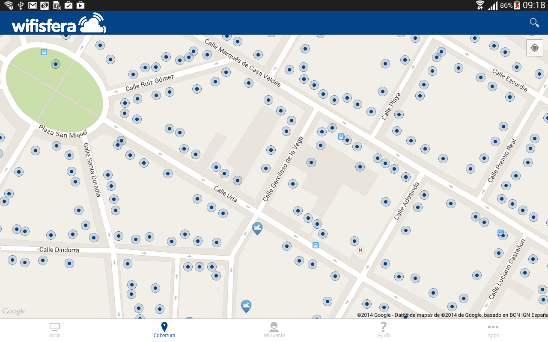This screenshot has width=548, height=342.
Task: Tap the Calle Luciano Castañón label
Action: click(507, 269)
